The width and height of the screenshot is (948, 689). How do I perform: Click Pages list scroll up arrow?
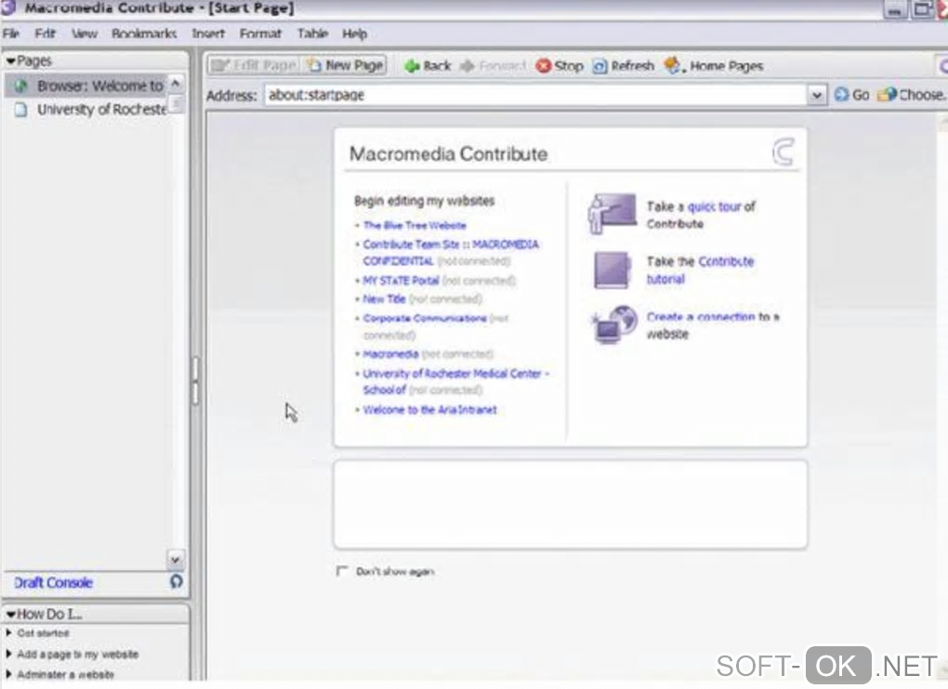[x=176, y=83]
